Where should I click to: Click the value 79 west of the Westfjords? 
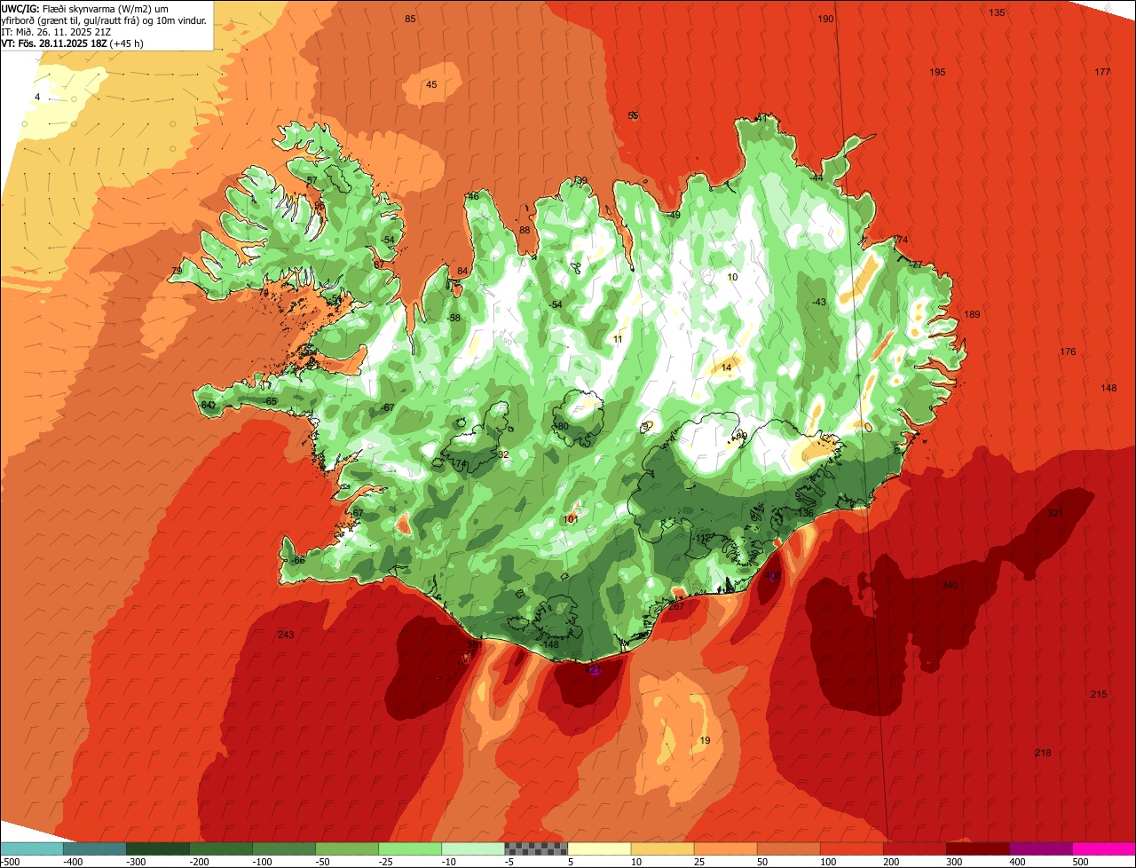point(177,271)
